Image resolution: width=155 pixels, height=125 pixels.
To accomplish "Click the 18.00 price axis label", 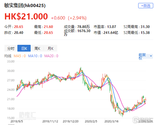I will tap(11, 109).
